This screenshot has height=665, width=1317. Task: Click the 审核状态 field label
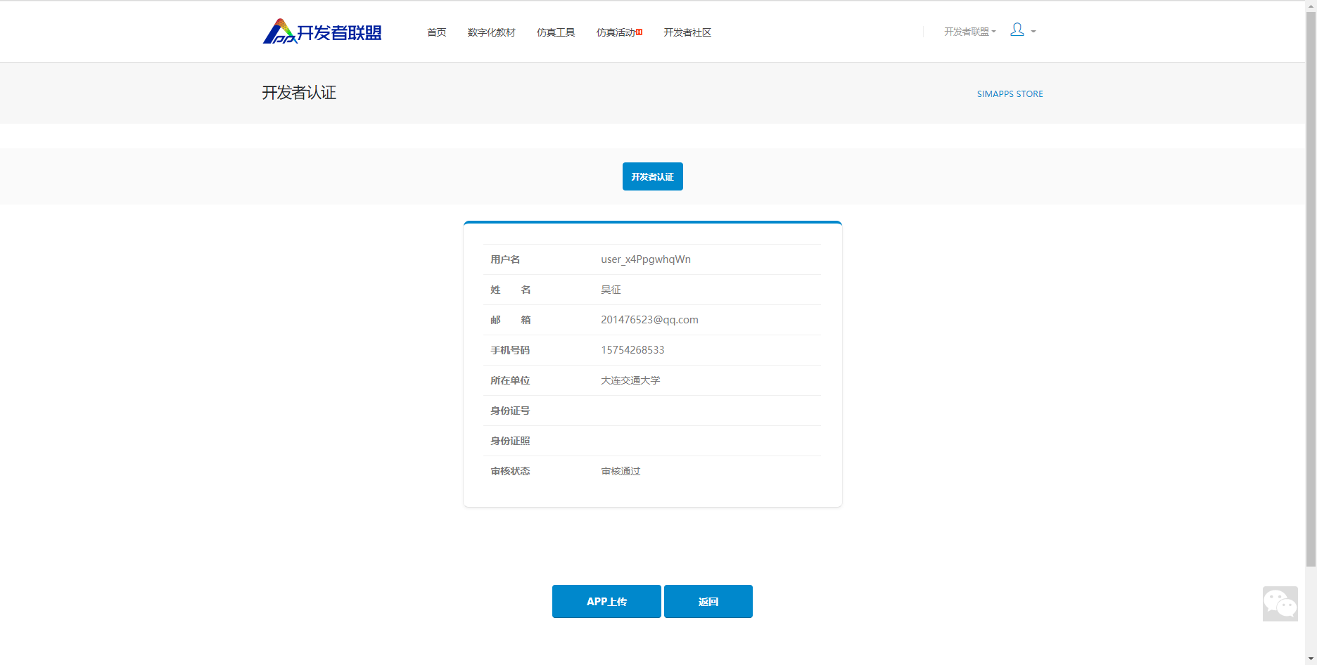[x=510, y=471]
